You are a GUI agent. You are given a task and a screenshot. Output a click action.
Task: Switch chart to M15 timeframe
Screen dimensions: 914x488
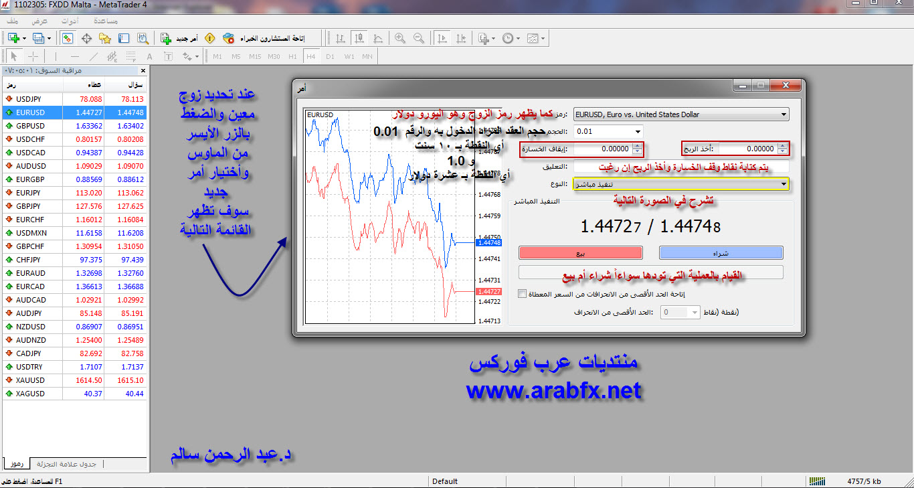255,56
